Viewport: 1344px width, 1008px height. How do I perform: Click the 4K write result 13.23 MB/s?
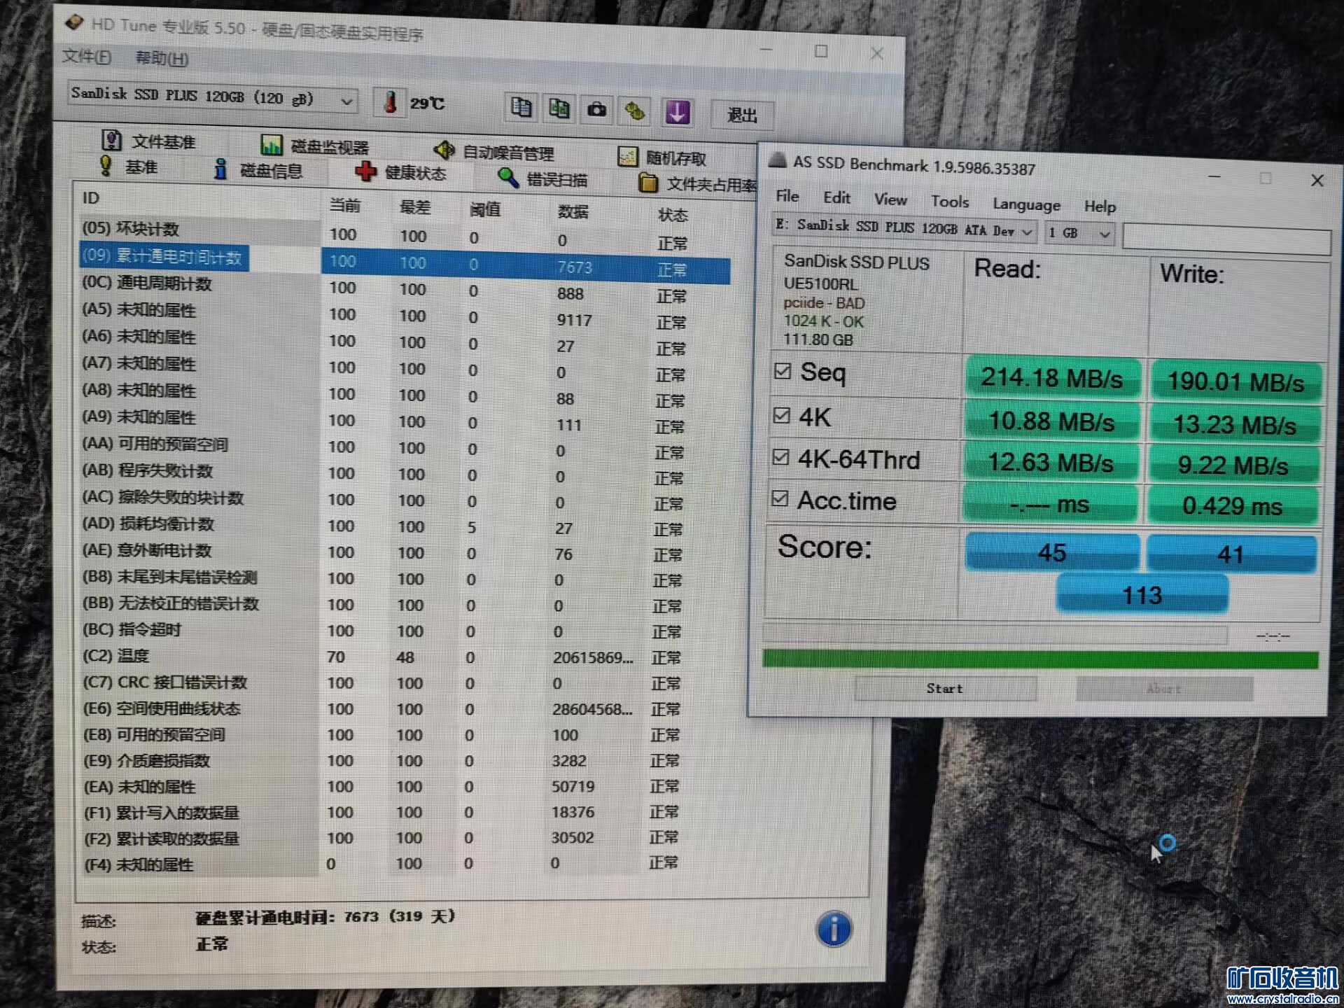pos(1234,424)
